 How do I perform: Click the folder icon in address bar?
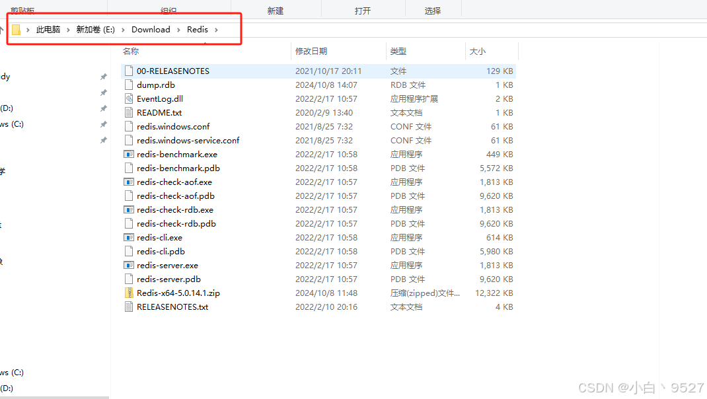[17, 30]
